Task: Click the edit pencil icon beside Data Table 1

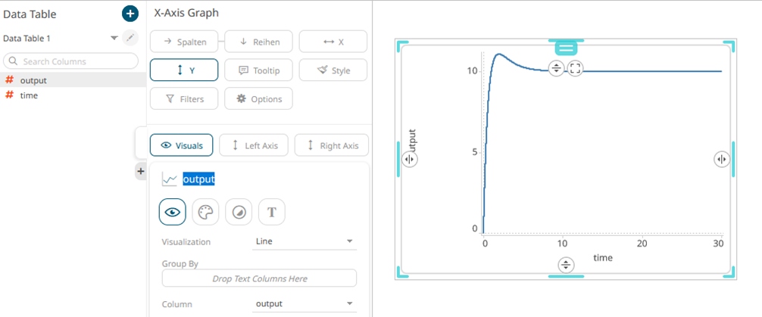Action: click(x=131, y=38)
